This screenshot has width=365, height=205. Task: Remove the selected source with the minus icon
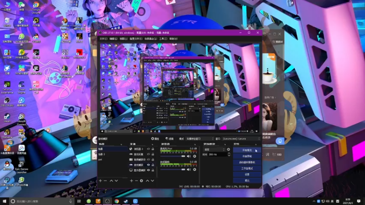(x=136, y=180)
